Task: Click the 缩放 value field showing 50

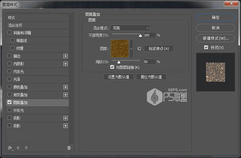Action: (x=150, y=62)
